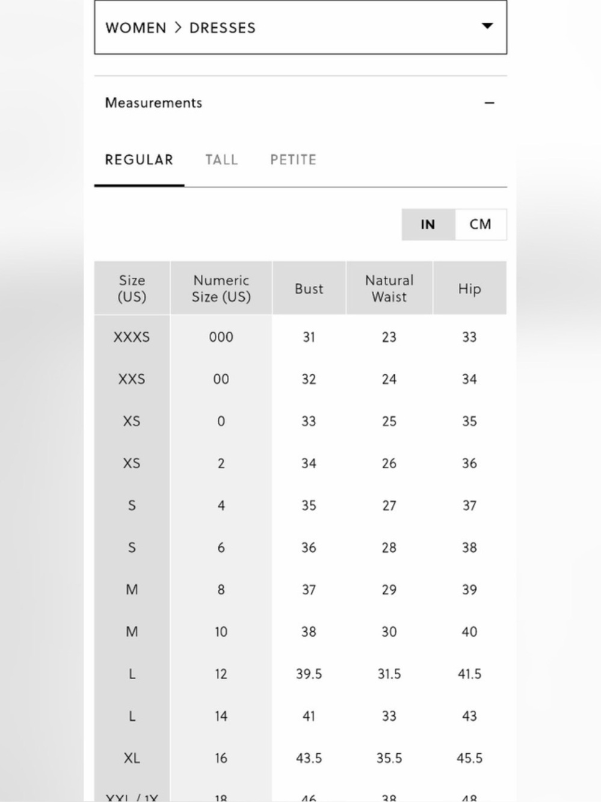Click the Natural Waist column header
The width and height of the screenshot is (601, 802).
pos(389,288)
